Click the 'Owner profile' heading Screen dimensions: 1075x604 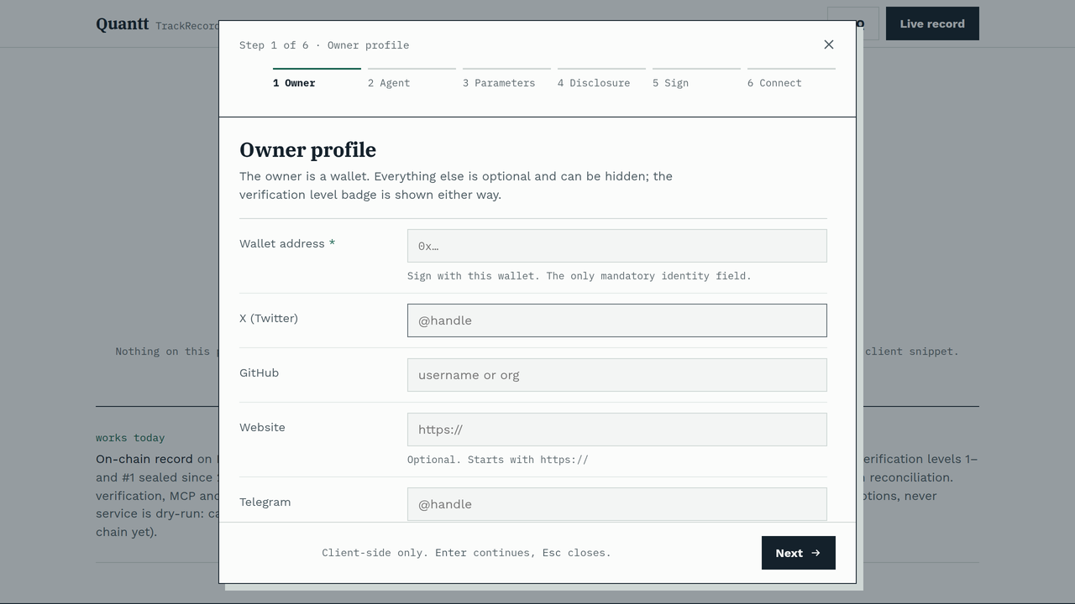[x=307, y=149]
